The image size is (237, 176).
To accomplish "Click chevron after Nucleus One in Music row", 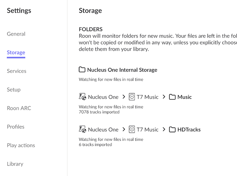I will pos(124,97).
